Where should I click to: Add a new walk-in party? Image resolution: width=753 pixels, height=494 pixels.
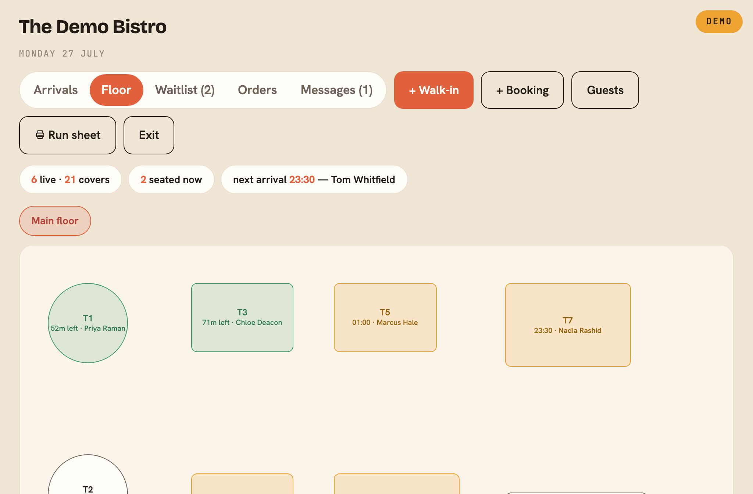coord(434,90)
